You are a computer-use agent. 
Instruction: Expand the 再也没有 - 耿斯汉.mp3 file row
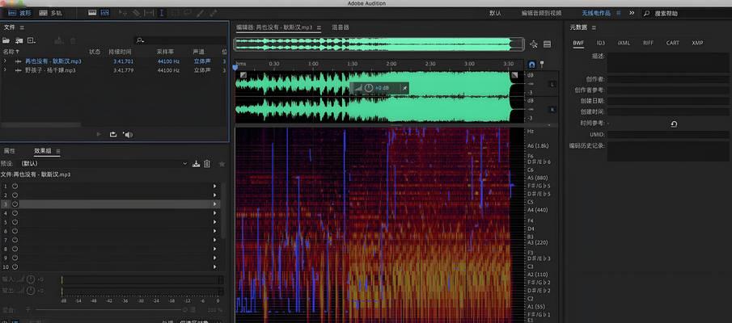[5, 61]
